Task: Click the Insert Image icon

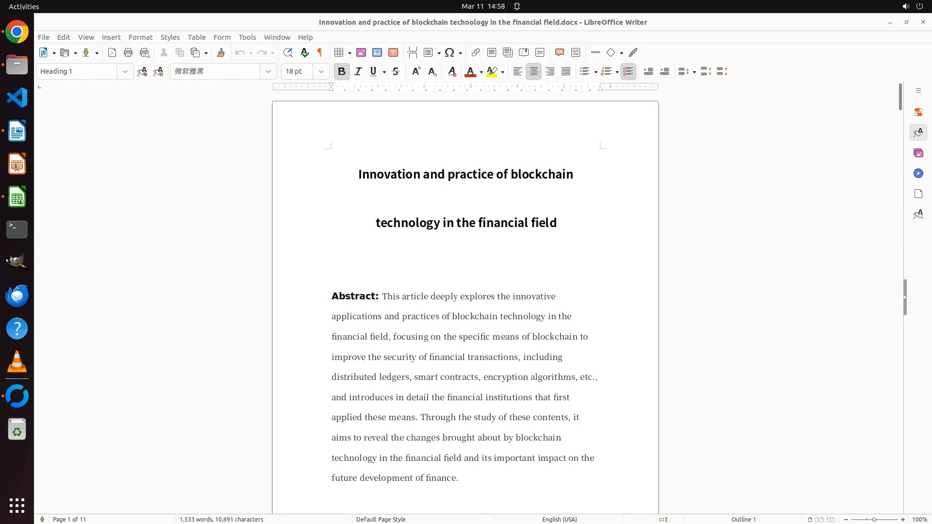Action: tap(361, 53)
